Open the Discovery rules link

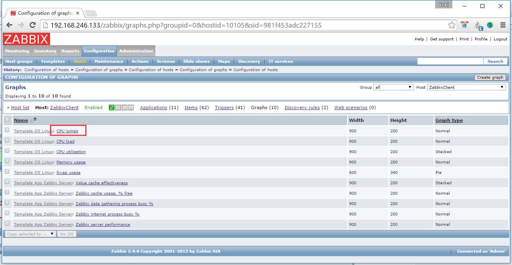click(x=302, y=108)
